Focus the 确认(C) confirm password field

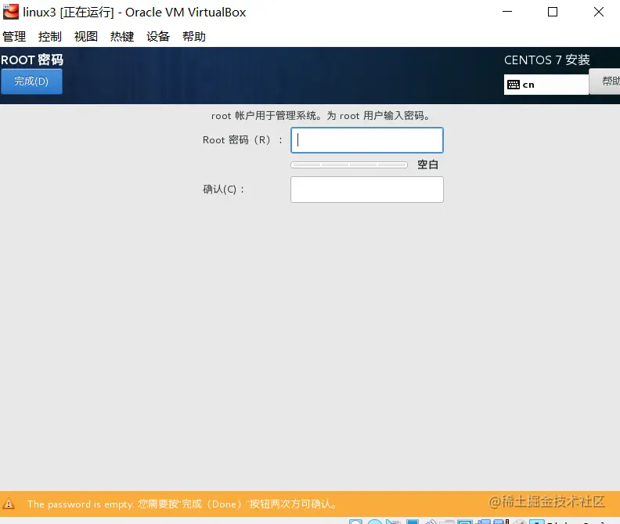[x=367, y=190]
